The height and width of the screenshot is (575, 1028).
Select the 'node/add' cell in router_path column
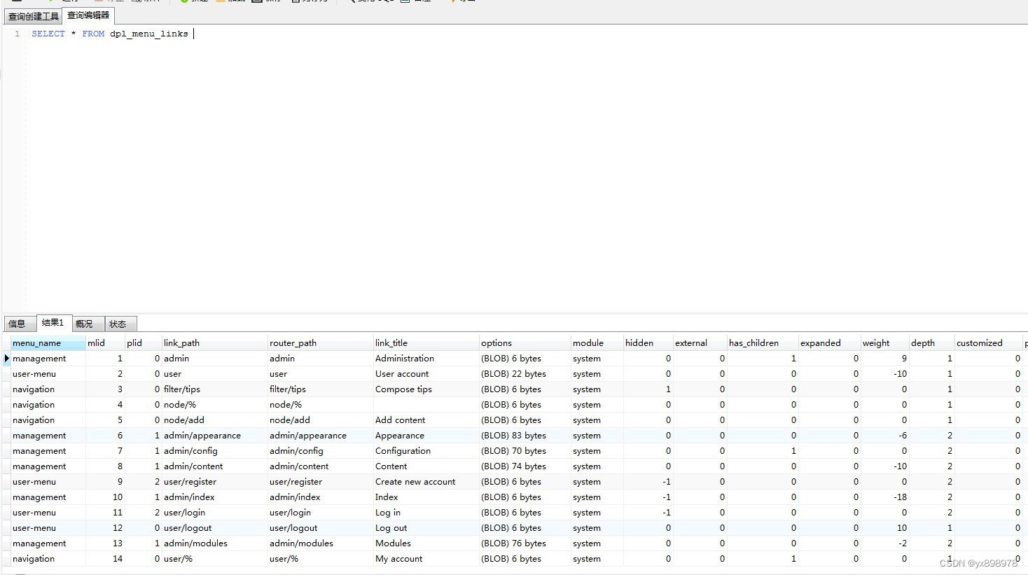[x=321, y=420]
